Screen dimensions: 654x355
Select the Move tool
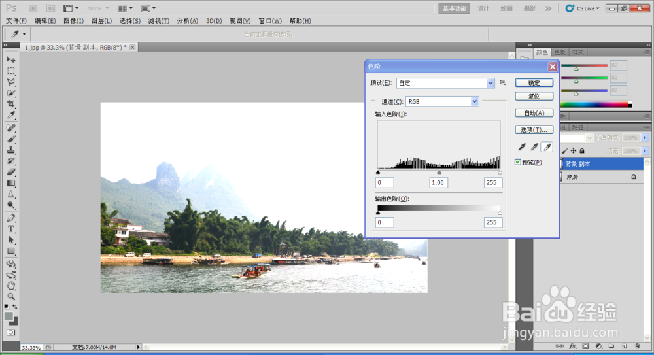pos(11,60)
